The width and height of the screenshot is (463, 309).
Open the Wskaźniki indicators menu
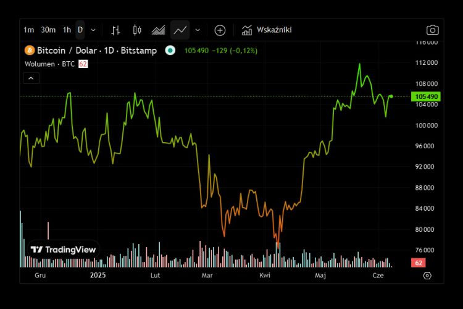click(x=266, y=30)
